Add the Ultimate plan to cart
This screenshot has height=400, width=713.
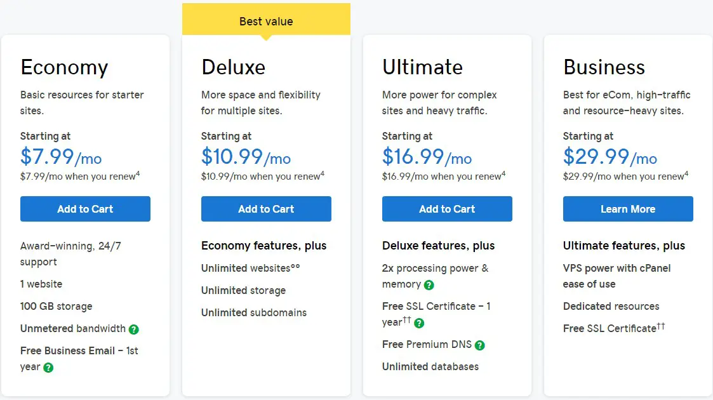tap(447, 209)
